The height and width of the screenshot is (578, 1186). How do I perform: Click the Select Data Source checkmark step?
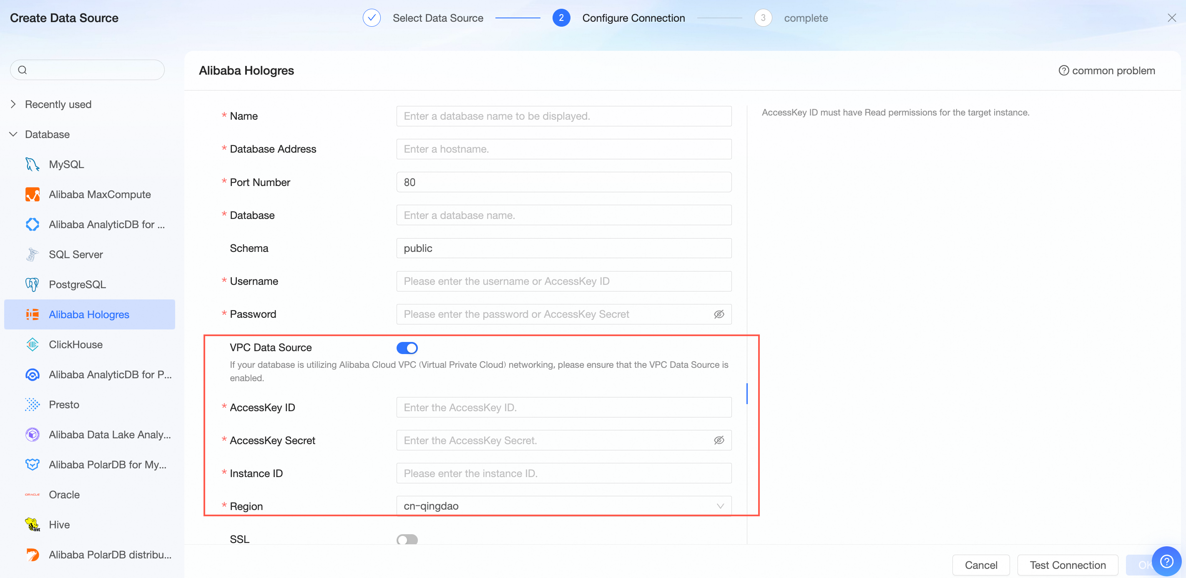(x=371, y=18)
